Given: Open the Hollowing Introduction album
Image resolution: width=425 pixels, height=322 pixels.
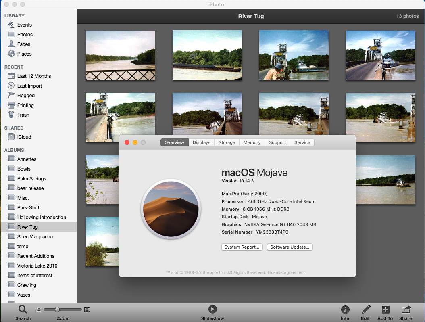Looking at the screenshot, I should [x=42, y=217].
